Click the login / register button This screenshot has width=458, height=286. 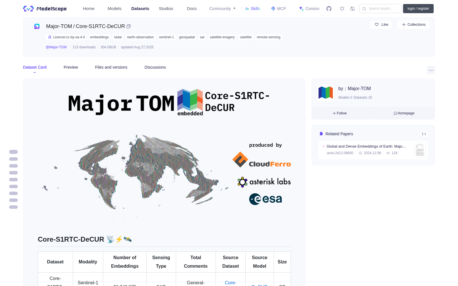coord(418,9)
